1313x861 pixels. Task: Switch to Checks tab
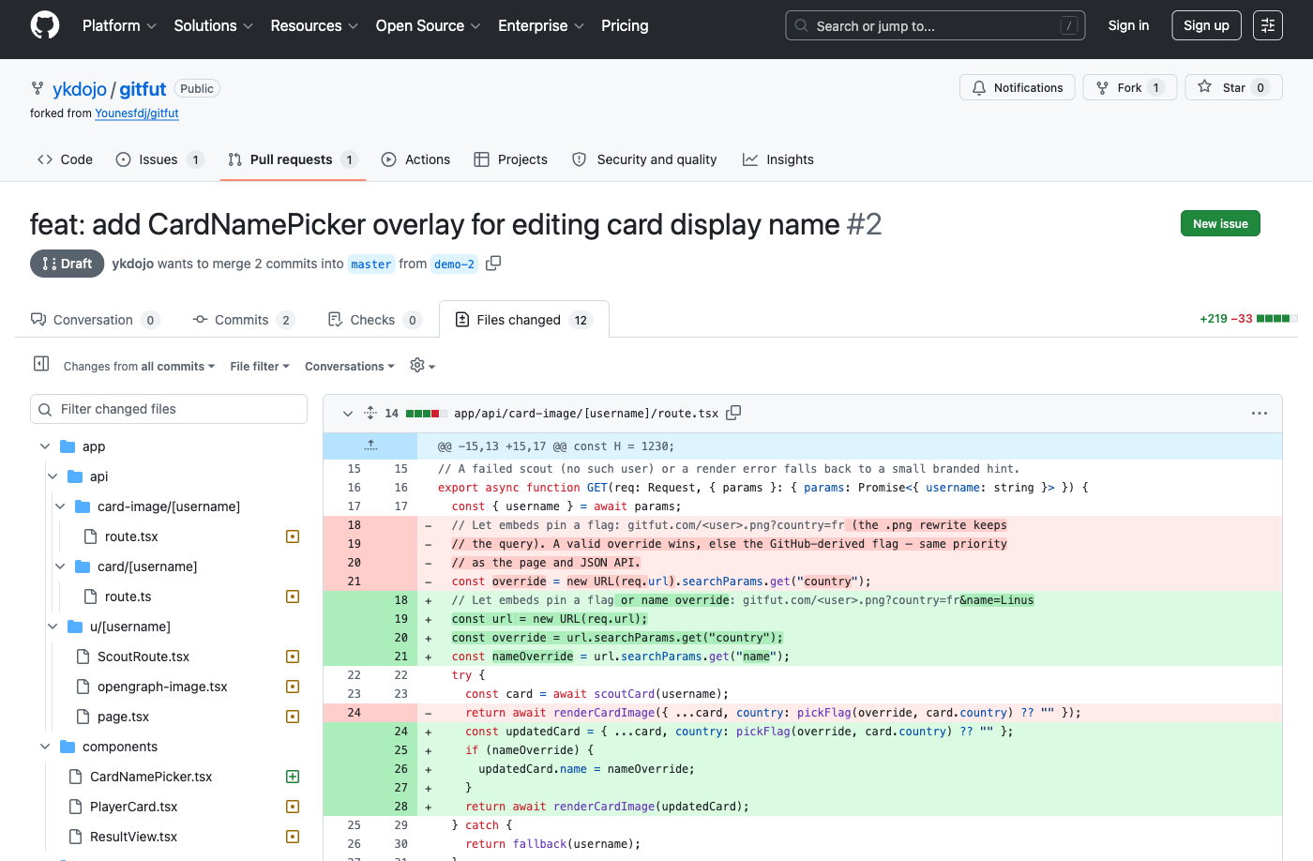(x=373, y=320)
